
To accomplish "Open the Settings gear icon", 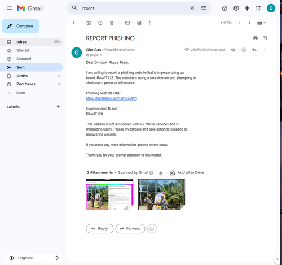I will [236, 8].
